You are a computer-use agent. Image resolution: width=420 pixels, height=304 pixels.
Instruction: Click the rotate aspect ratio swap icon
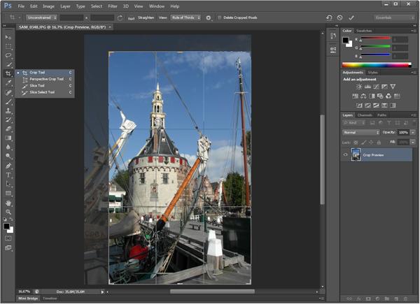(120, 17)
